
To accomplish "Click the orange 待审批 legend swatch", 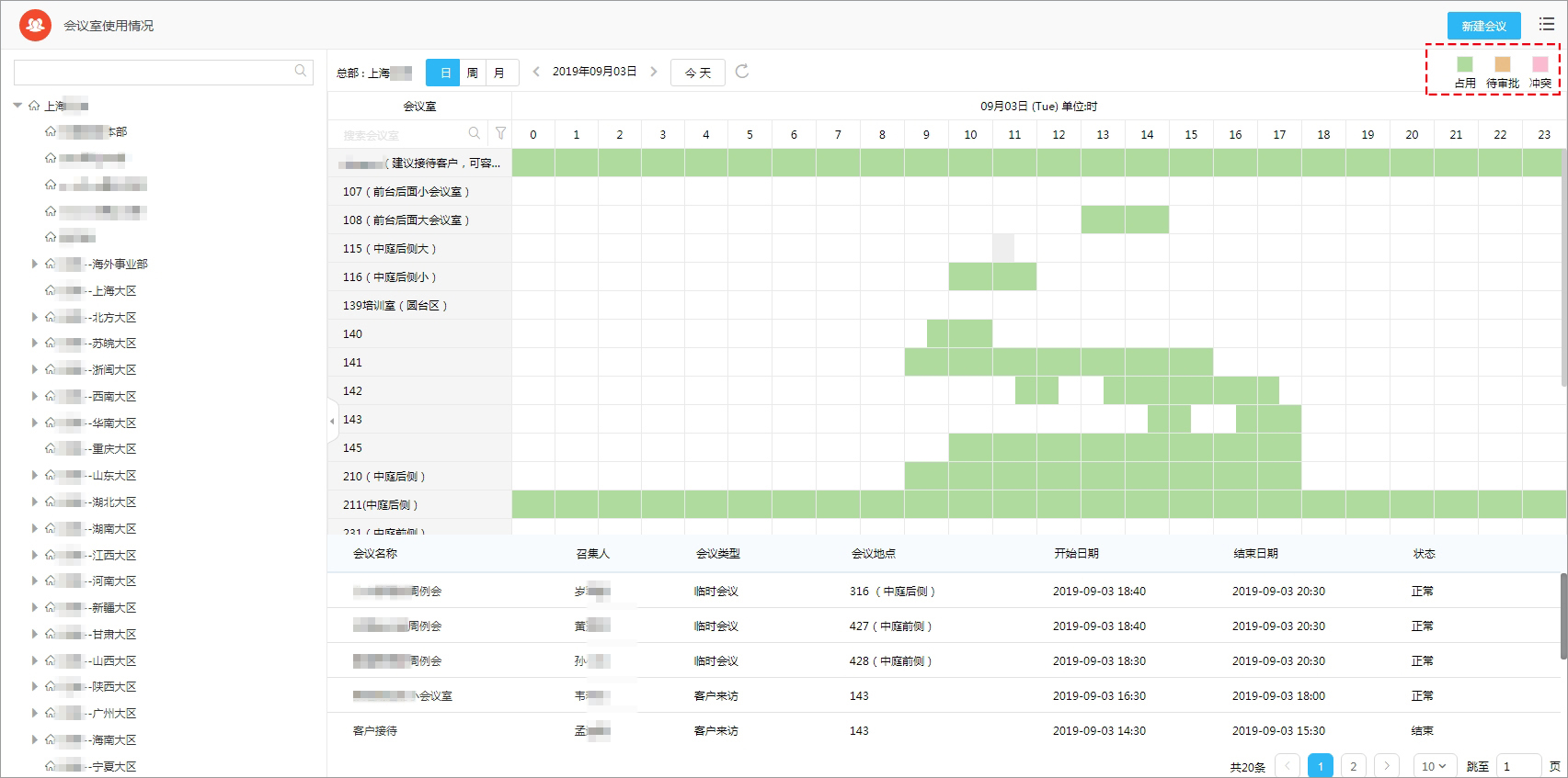I will pos(1503,64).
